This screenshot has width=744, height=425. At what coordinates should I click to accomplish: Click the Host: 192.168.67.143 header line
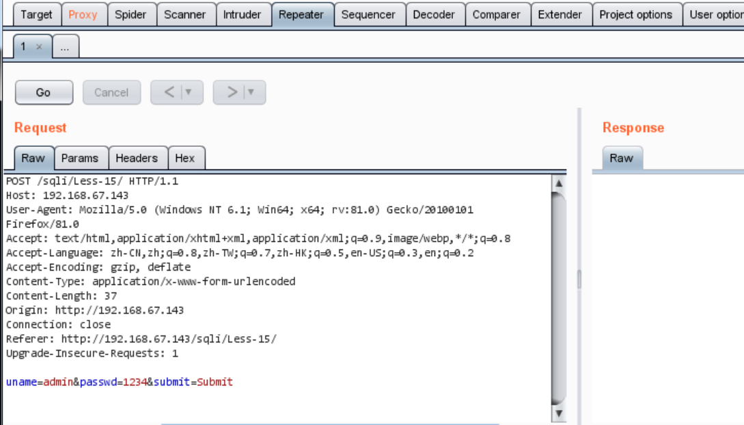coord(67,195)
